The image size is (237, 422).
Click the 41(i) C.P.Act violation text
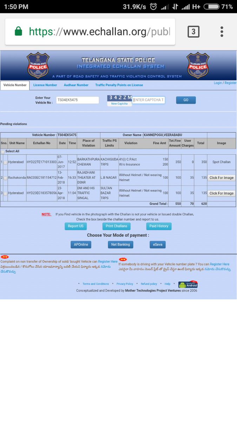pos(128,159)
